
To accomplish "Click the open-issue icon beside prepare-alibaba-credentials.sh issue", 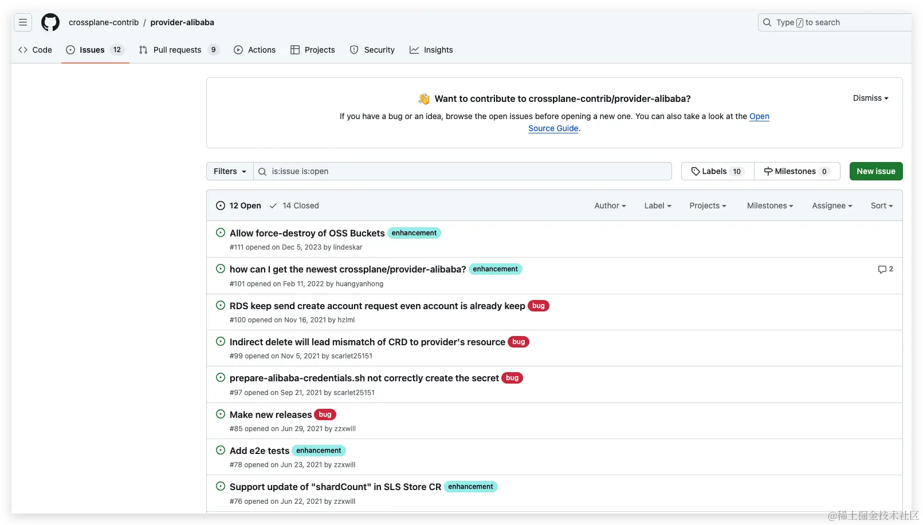I will [x=221, y=377].
